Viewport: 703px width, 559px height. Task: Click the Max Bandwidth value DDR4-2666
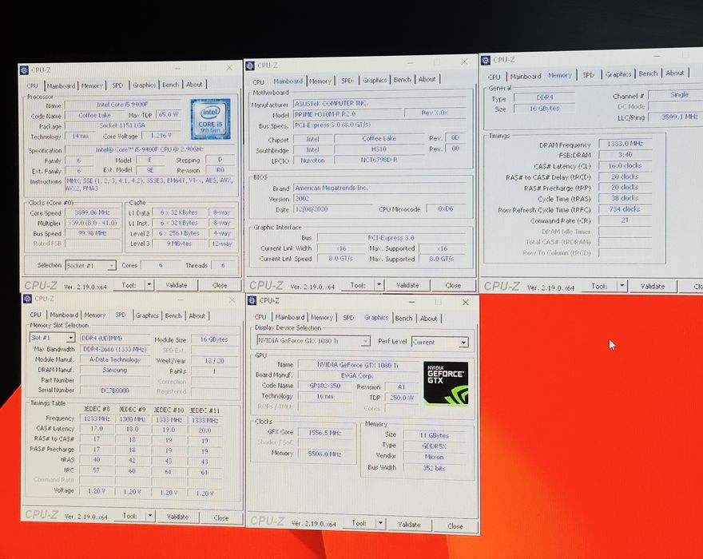point(115,349)
